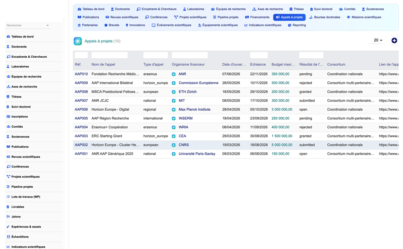Click sidebar Pipeline projets bars icon
Screen dimensions: 403x249
coord(8,187)
